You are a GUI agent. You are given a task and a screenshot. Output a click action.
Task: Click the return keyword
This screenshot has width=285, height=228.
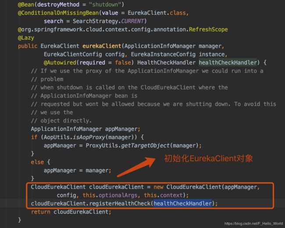click(x=40, y=212)
